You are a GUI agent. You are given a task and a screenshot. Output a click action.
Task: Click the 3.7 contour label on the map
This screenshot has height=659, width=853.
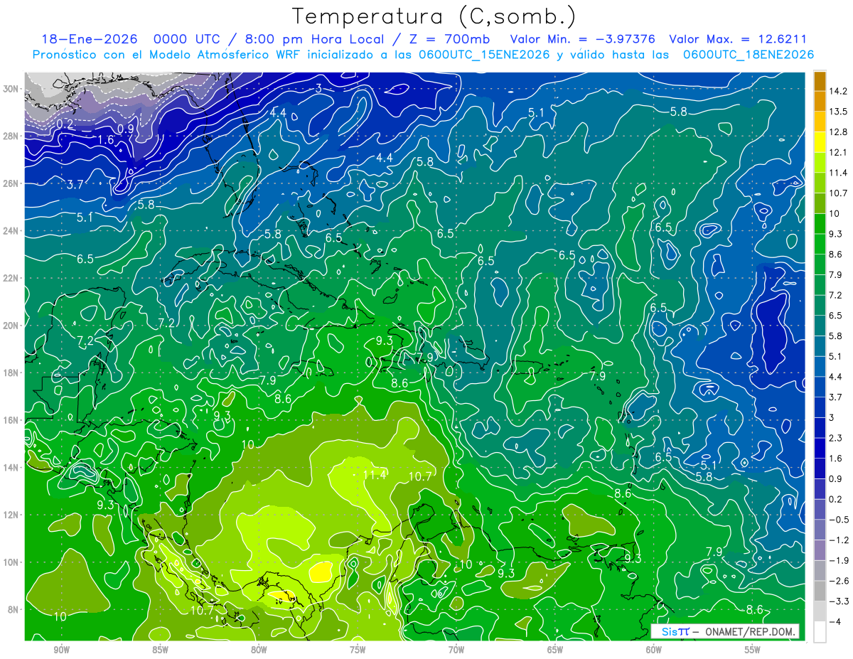pos(75,184)
